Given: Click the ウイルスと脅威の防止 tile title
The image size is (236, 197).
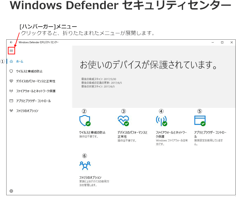Looking at the screenshot, I should (x=92, y=132).
